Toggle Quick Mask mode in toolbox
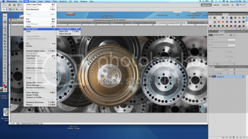The width and height of the screenshot is (248, 139). [5, 90]
